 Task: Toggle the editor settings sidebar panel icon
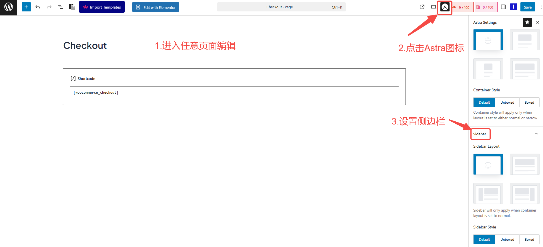503,7
